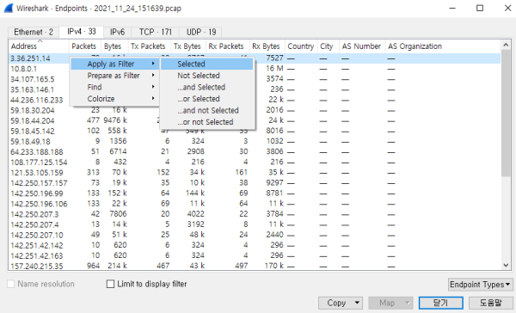
Task: Click the scrollbar up arrow
Action: [506, 44]
